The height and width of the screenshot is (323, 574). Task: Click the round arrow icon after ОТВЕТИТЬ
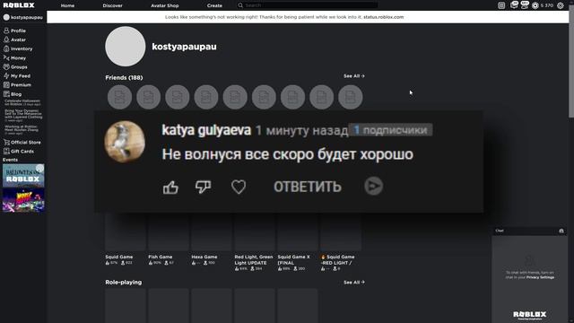(x=373, y=186)
